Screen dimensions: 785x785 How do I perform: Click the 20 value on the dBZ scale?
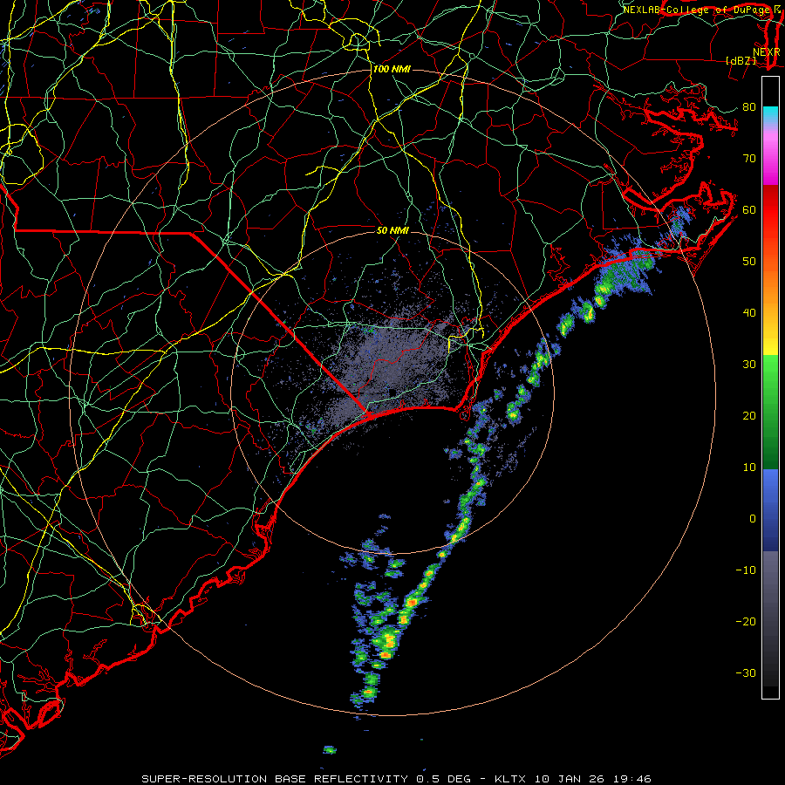click(x=749, y=415)
